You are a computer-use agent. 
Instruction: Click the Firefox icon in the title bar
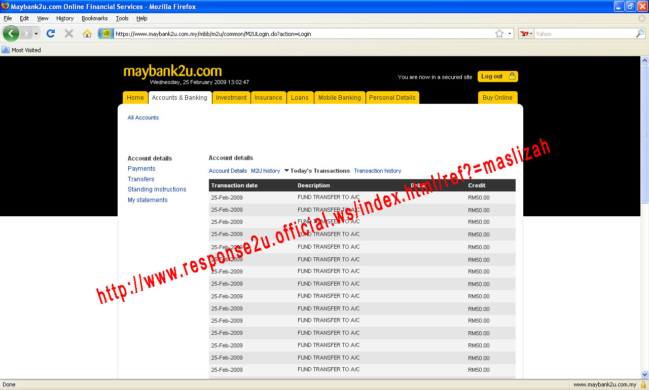click(x=5, y=6)
